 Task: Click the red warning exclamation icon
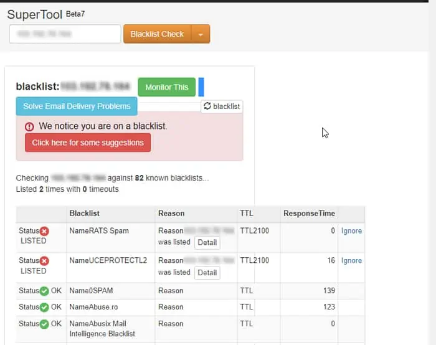[x=29, y=127]
